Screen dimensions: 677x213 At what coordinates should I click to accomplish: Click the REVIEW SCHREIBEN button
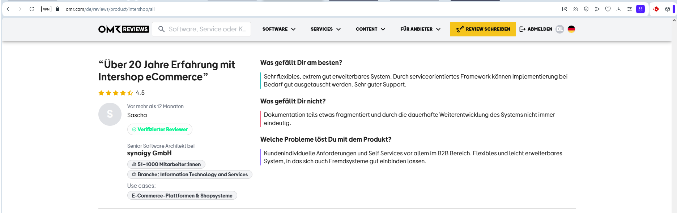coord(483,29)
